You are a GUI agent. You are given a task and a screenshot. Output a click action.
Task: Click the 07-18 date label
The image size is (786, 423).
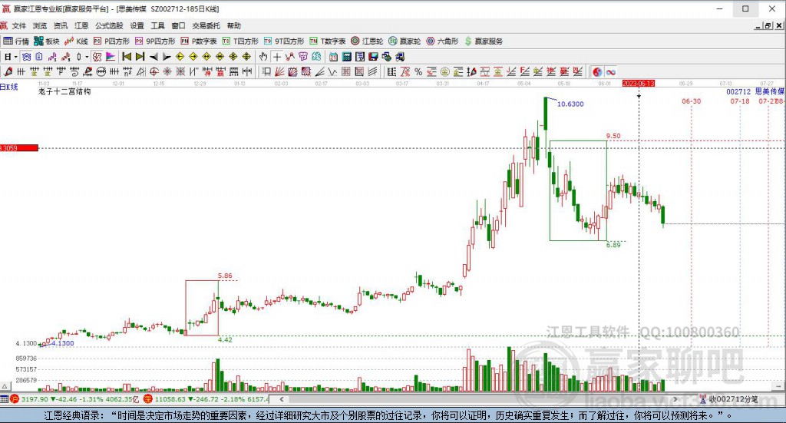[x=740, y=101]
